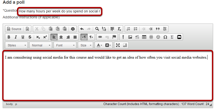Select Justify alignment
The height and width of the screenshot is (109, 215).
tap(75, 37)
